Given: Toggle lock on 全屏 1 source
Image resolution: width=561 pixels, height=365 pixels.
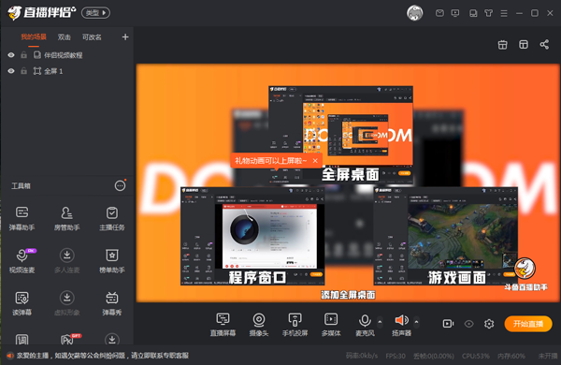Looking at the screenshot, I should point(23,71).
